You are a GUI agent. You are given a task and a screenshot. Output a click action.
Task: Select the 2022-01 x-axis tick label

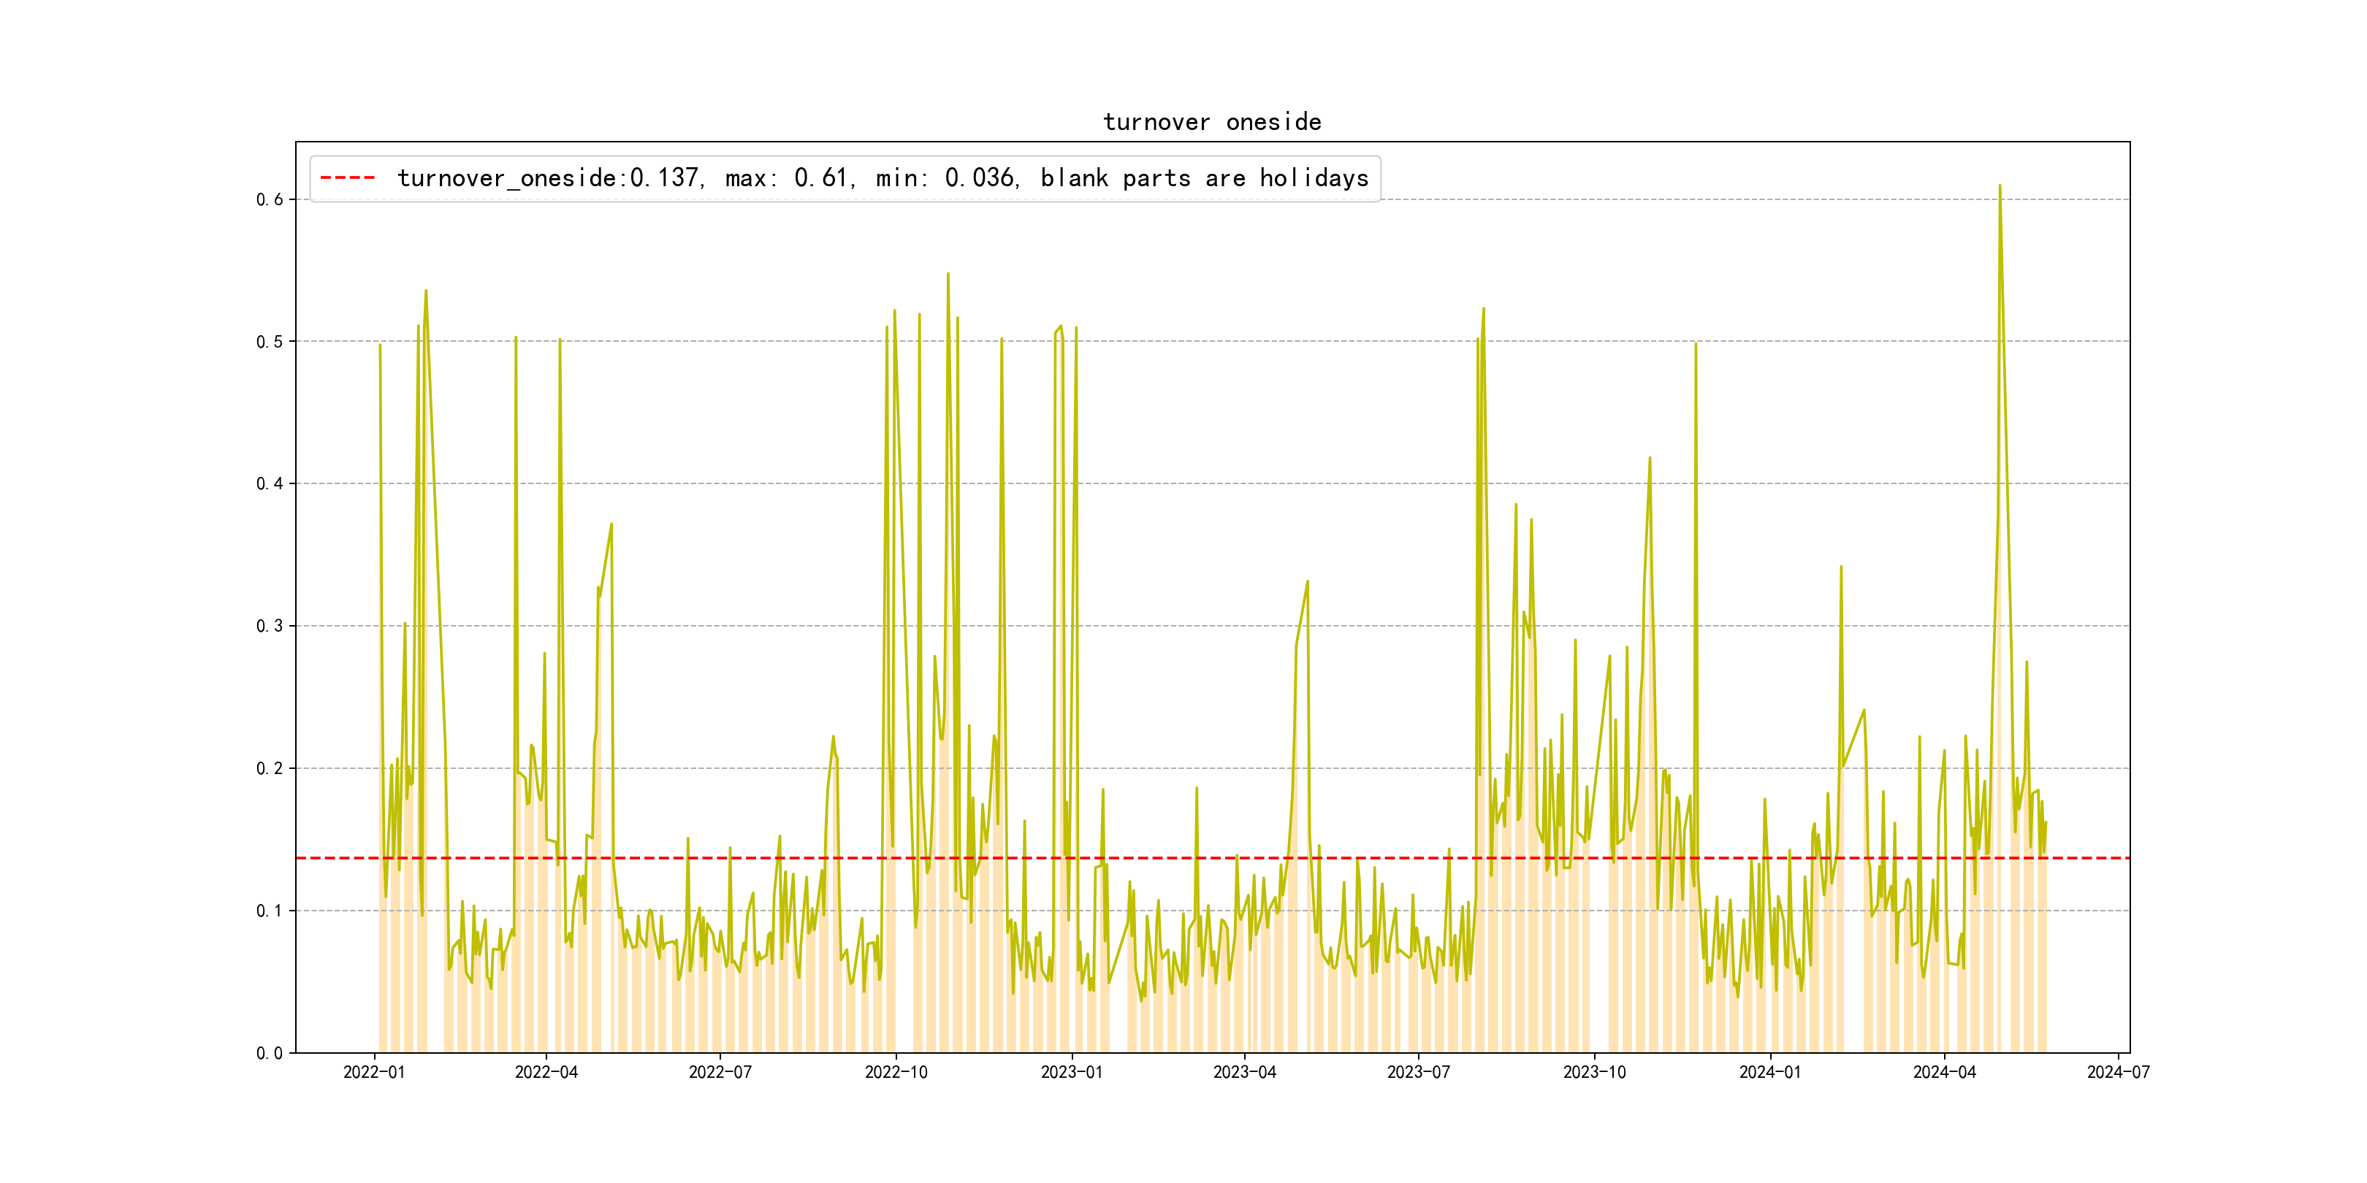[x=374, y=1072]
